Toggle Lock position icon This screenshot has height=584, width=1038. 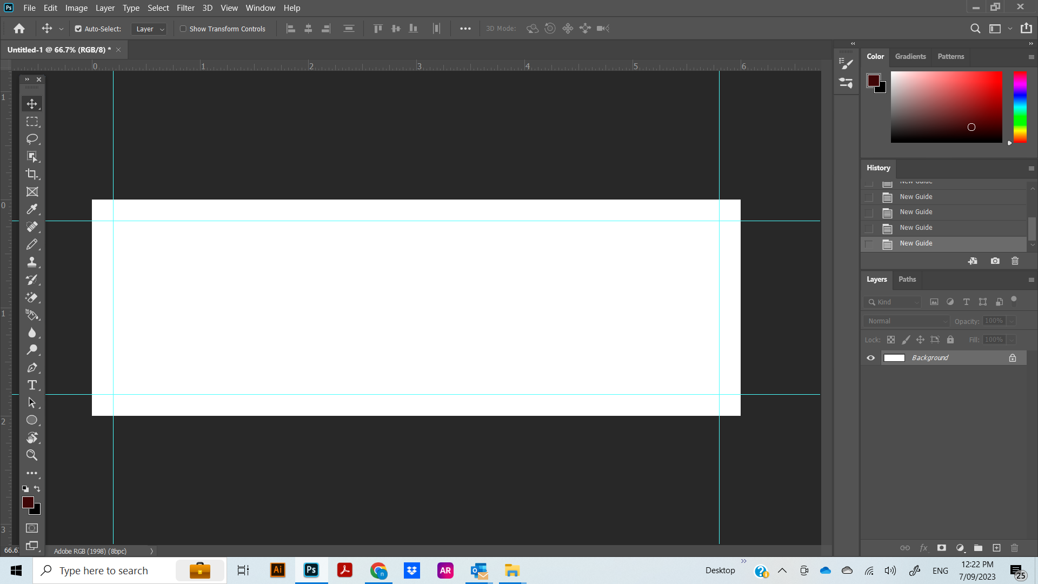920,340
